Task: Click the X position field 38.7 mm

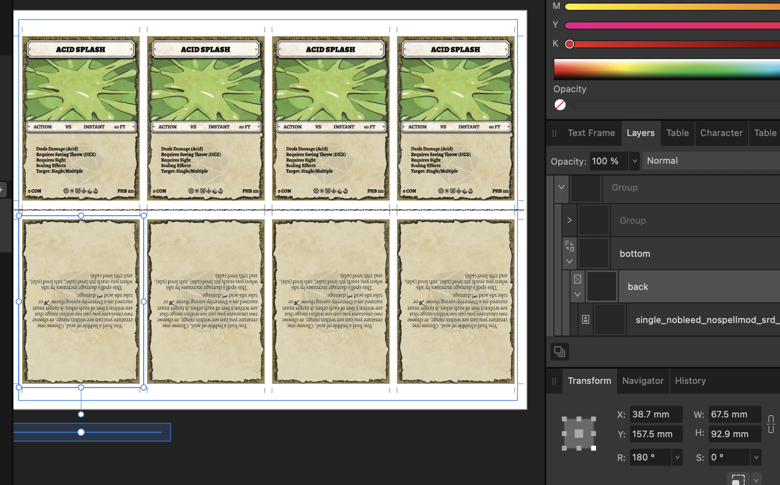Action: [x=656, y=414]
